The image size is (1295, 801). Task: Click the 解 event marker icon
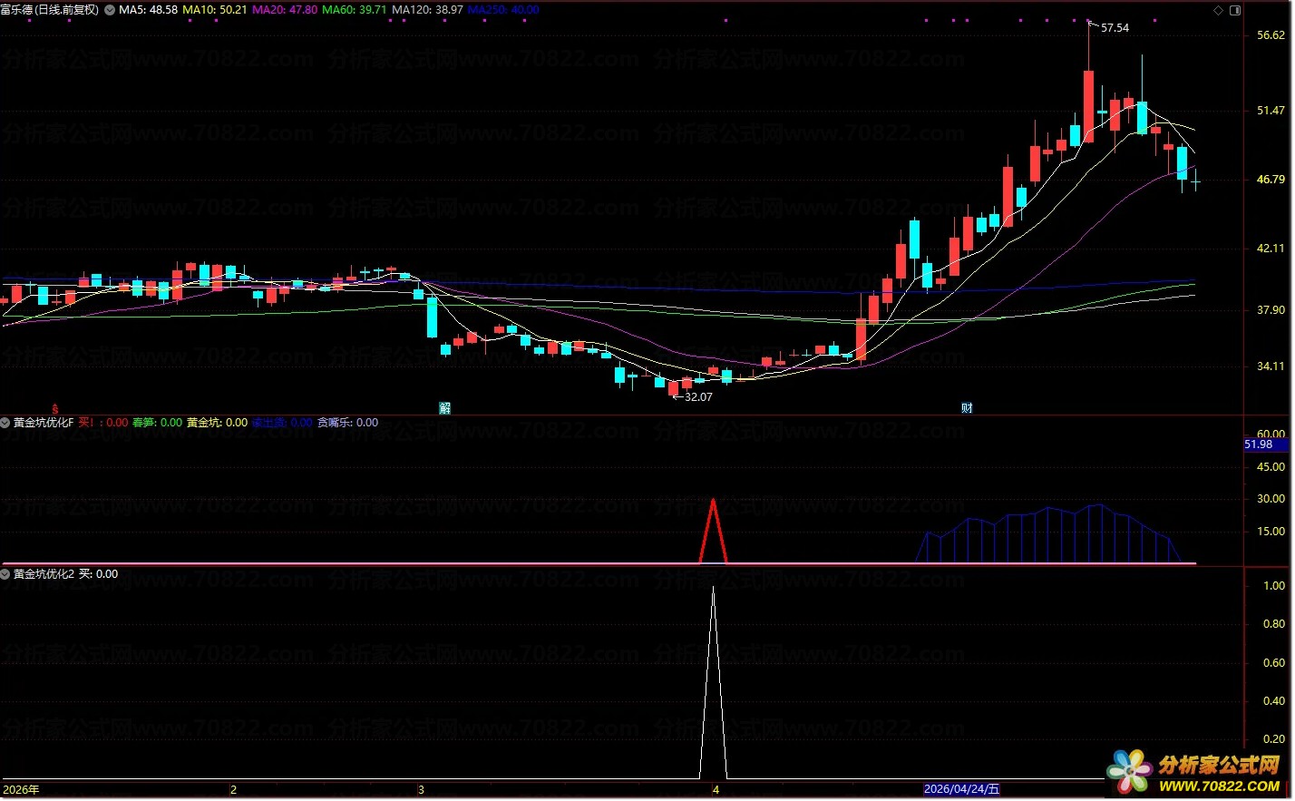click(x=445, y=408)
